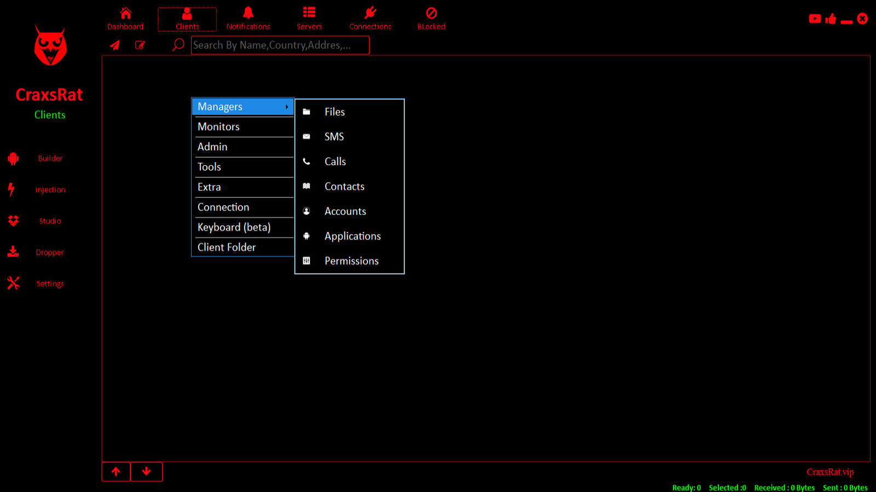This screenshot has height=492, width=876.
Task: Click the Studio label in sidebar
Action: pyautogui.click(x=50, y=221)
